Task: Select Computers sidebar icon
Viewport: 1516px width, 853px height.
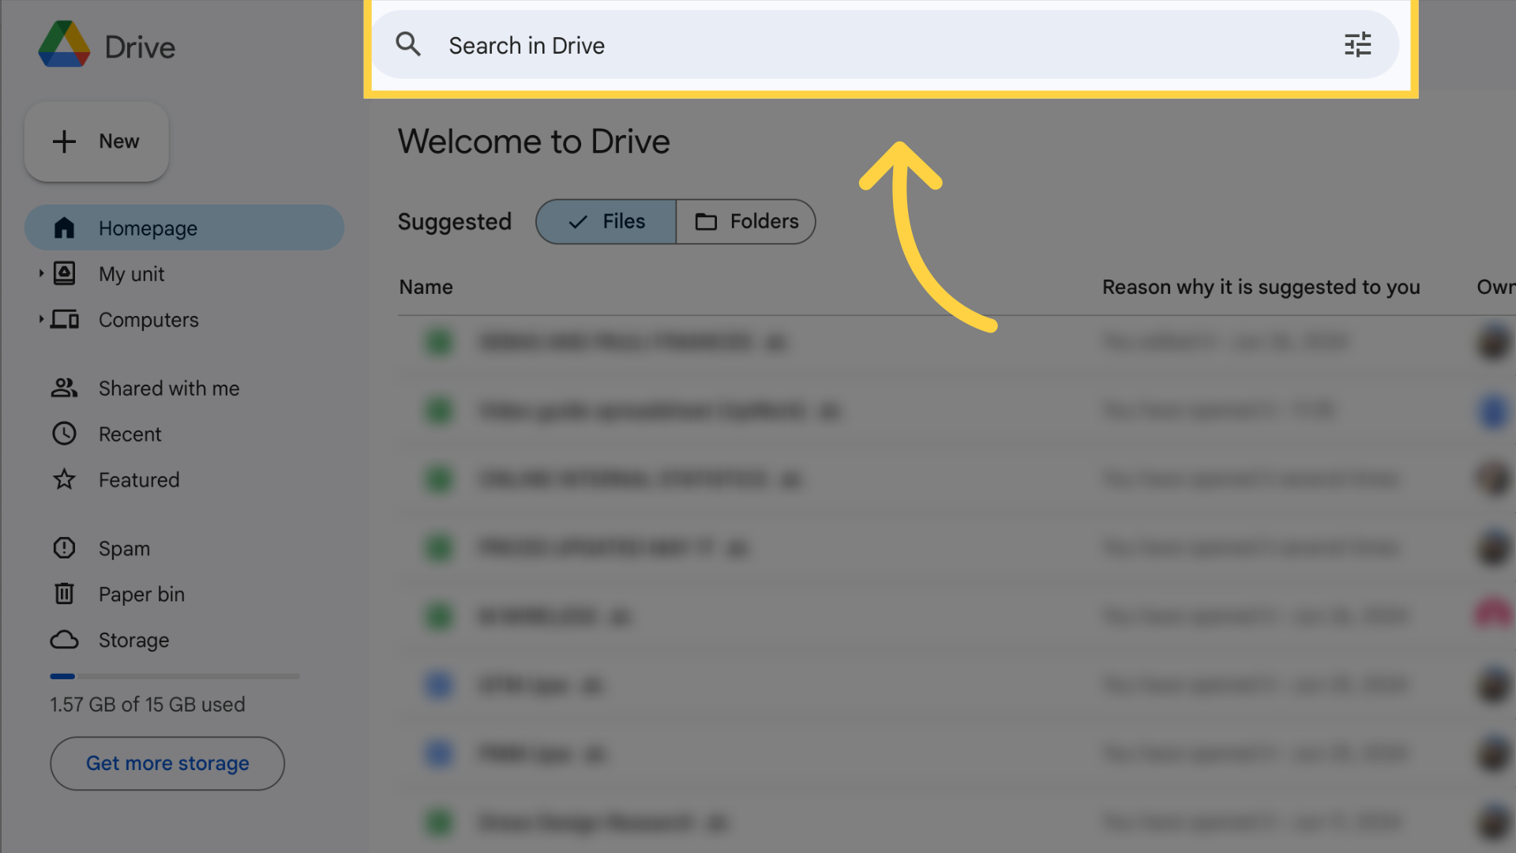Action: tap(65, 320)
